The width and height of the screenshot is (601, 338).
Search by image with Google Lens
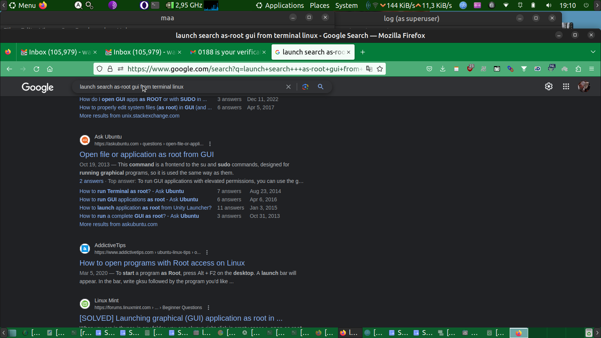pos(305,87)
